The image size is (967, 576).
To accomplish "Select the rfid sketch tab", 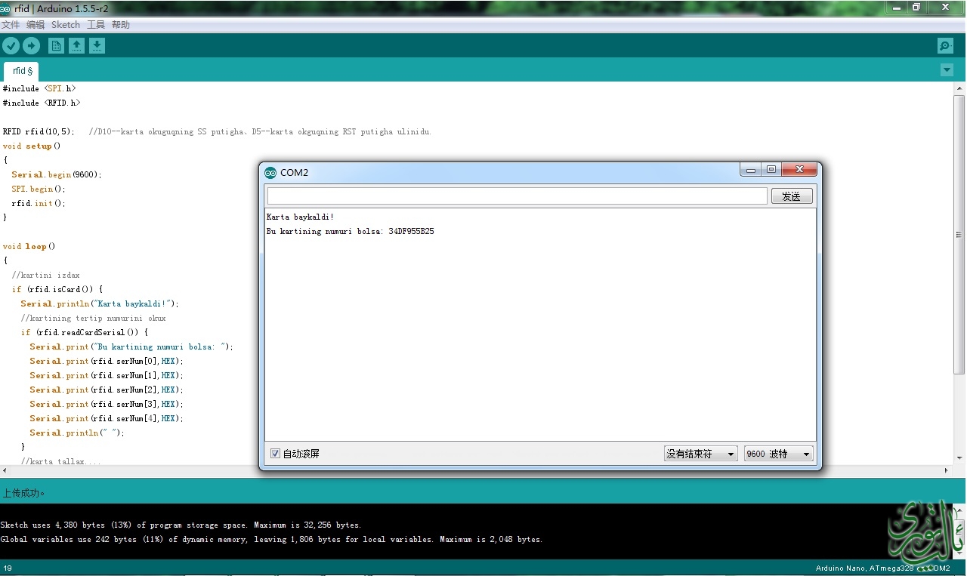I will pyautogui.click(x=22, y=71).
